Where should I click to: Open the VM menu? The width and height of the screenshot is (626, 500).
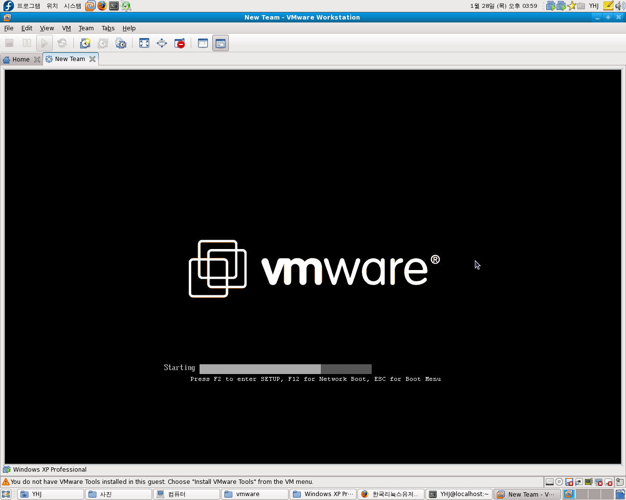tap(67, 28)
